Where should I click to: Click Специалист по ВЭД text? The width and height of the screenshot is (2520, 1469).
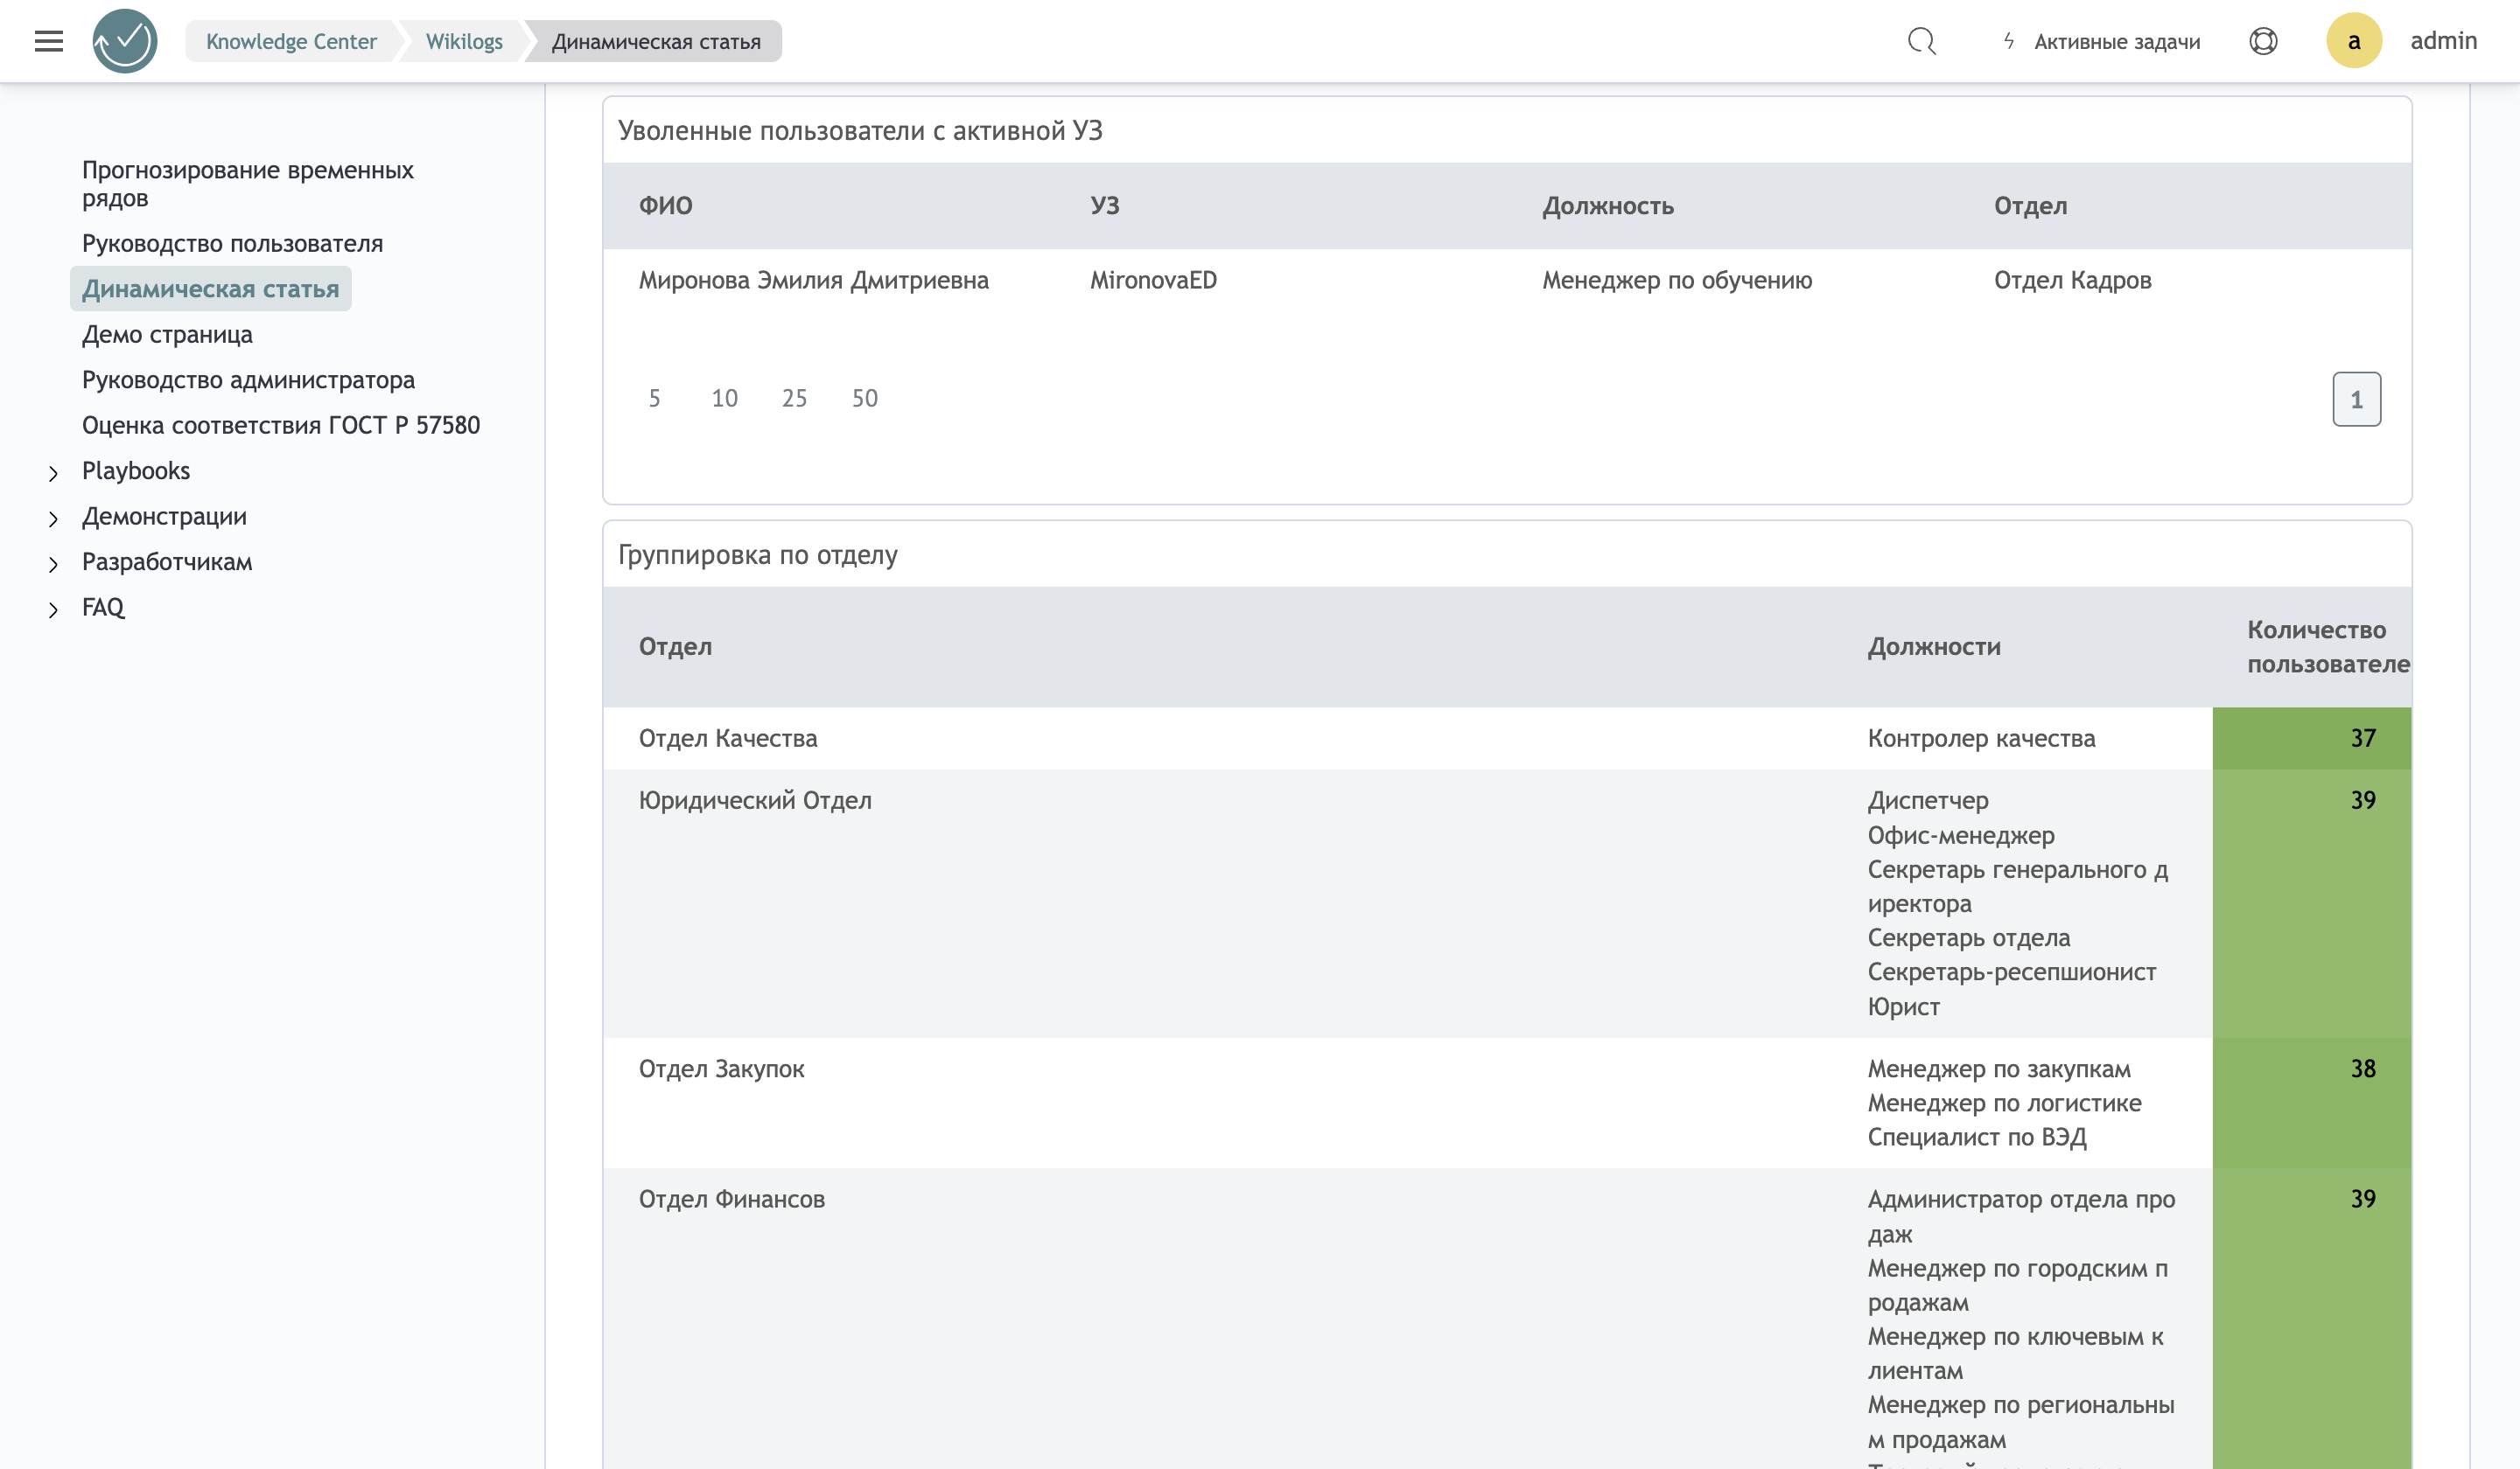pyautogui.click(x=1977, y=1138)
